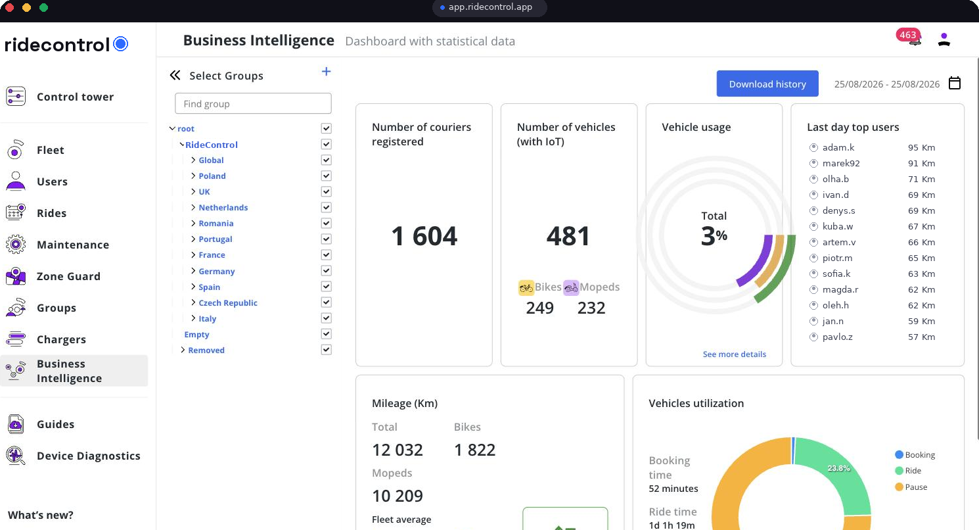
Task: Open the date range calendar icon
Action: 955,84
